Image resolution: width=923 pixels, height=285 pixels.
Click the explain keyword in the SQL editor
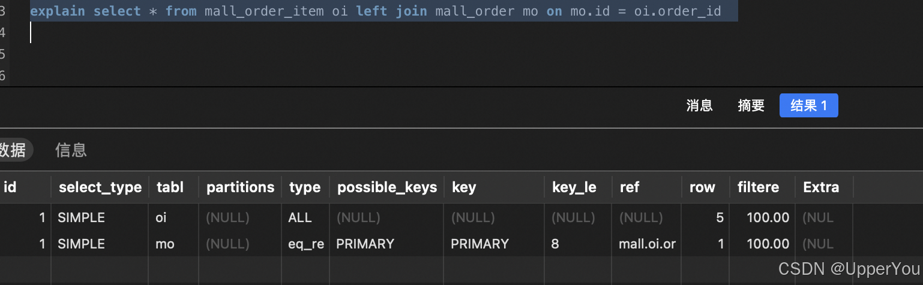click(x=58, y=11)
